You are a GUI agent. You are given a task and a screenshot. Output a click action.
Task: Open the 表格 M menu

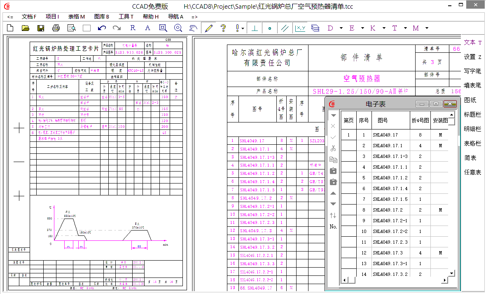point(77,17)
